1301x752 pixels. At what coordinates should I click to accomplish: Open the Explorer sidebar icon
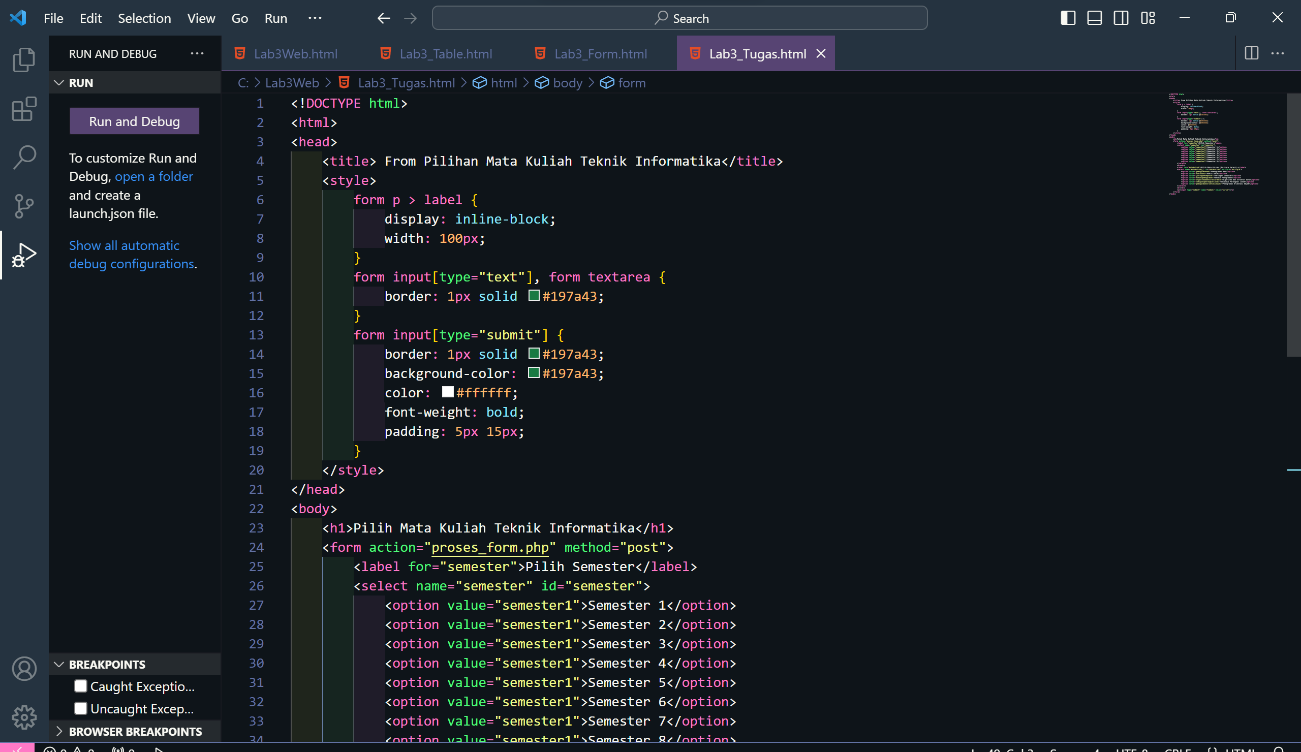pos(24,59)
